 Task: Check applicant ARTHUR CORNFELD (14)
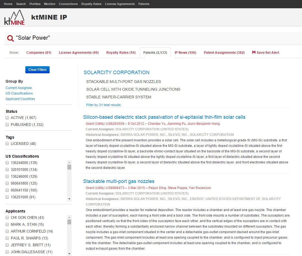7,231
